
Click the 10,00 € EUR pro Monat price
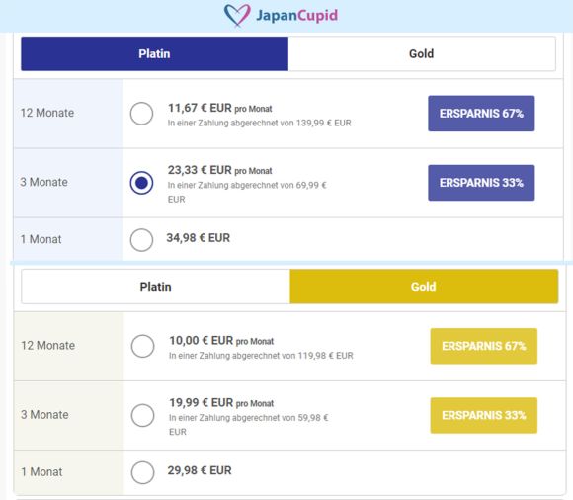(x=221, y=341)
